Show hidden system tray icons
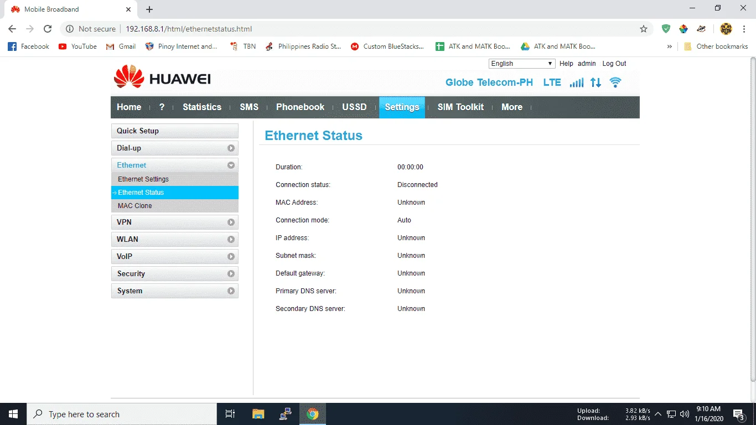The height and width of the screenshot is (425, 756). [658, 414]
